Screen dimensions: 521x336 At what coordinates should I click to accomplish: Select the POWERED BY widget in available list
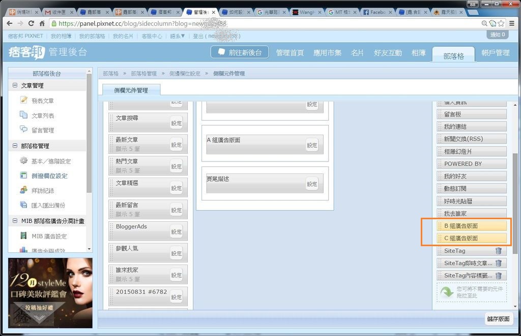(472, 164)
